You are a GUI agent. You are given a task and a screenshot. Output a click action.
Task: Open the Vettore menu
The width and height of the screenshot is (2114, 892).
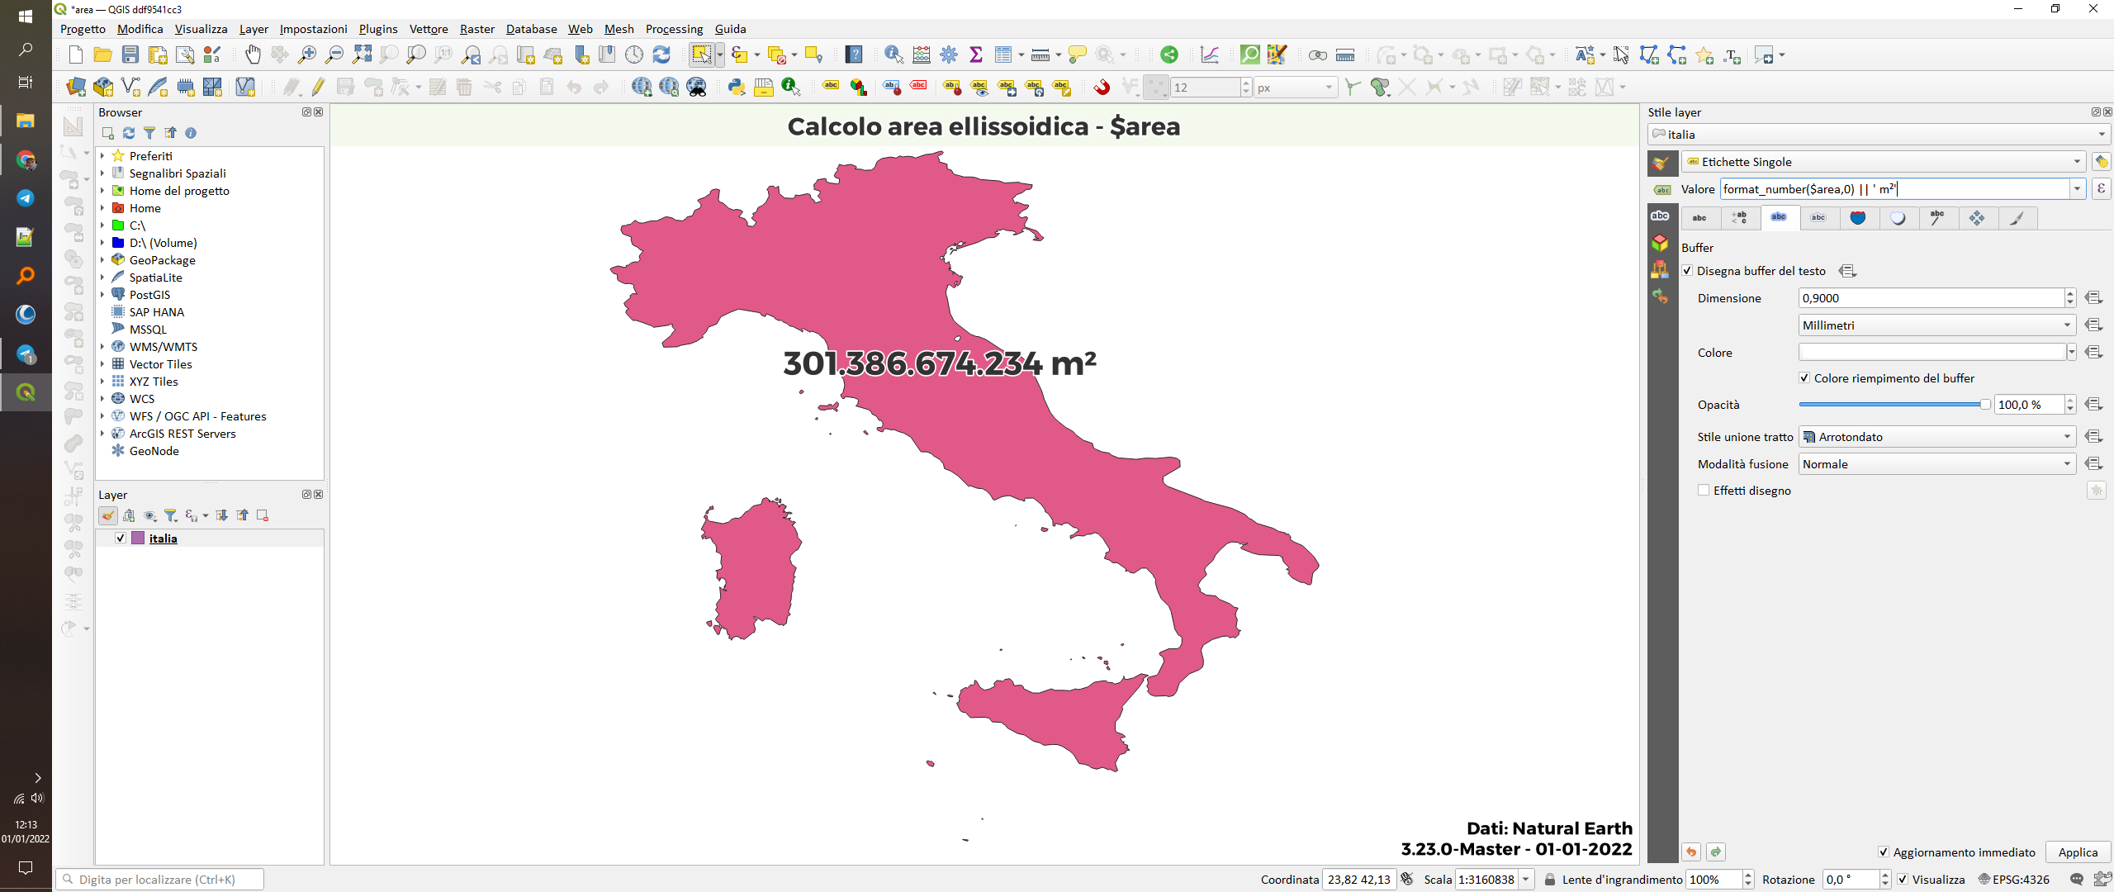[x=429, y=29]
